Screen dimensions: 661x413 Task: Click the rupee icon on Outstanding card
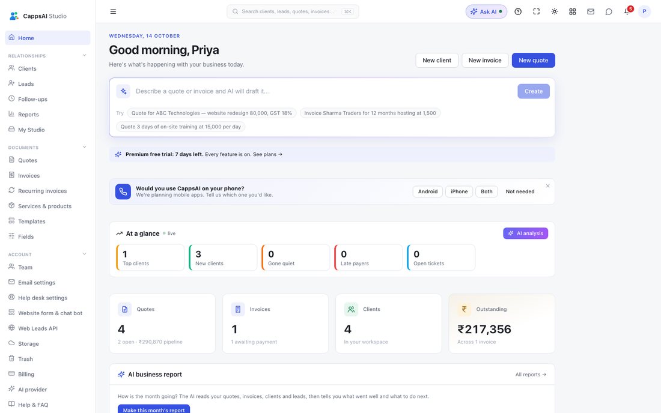464,309
